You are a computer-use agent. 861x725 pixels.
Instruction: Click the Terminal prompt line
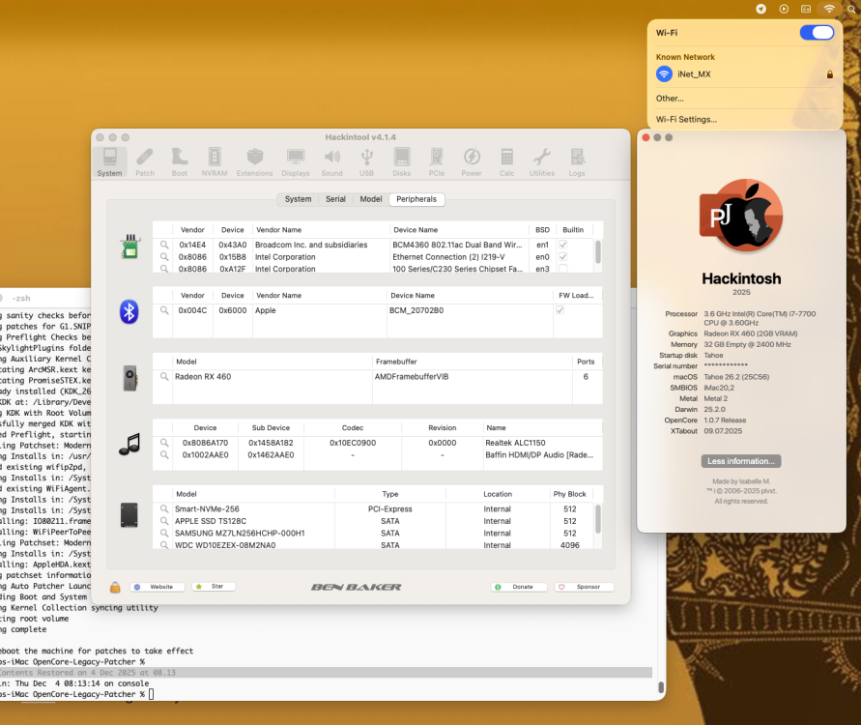point(77,694)
